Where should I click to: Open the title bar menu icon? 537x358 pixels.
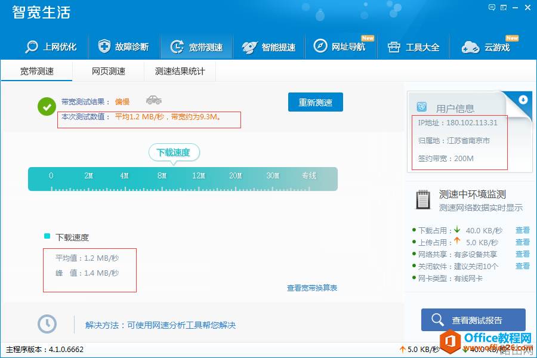click(504, 8)
